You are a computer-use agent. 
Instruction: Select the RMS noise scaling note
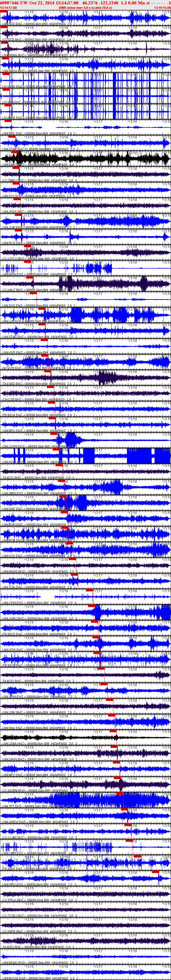85,8
